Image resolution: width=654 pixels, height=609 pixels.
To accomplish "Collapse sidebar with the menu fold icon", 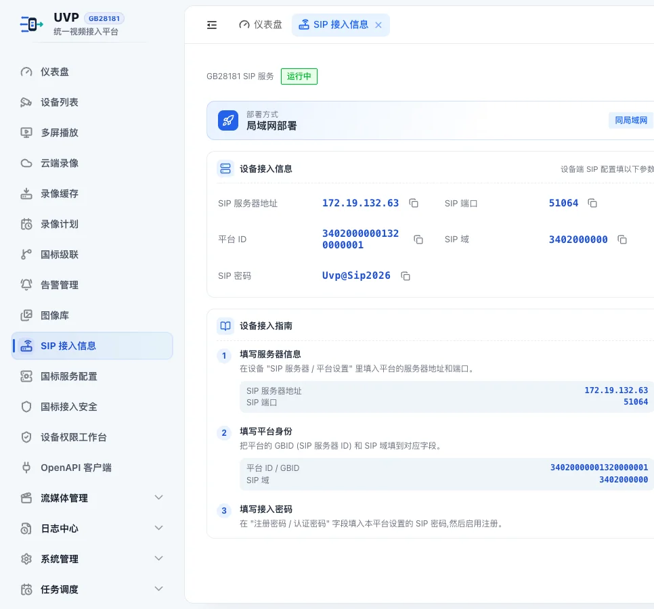I will point(212,25).
